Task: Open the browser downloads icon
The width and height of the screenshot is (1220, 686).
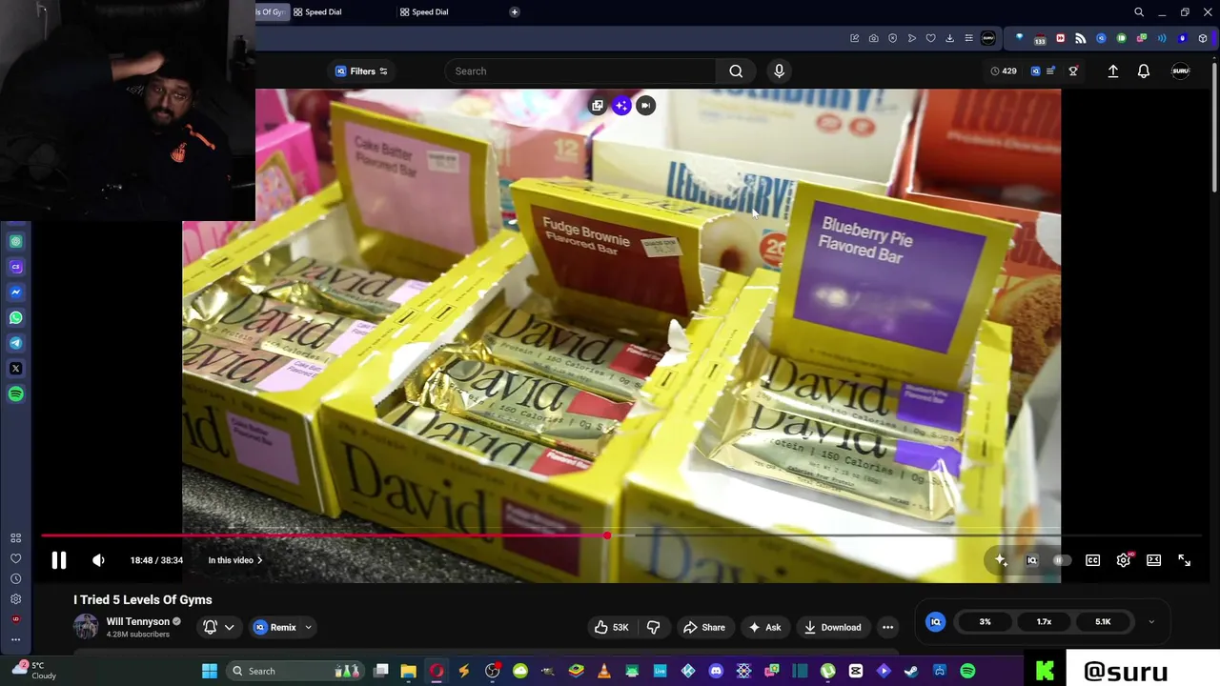Action: click(949, 38)
